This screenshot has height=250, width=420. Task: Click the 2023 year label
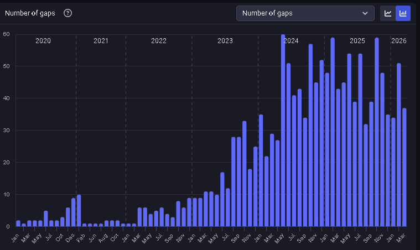[225, 41]
